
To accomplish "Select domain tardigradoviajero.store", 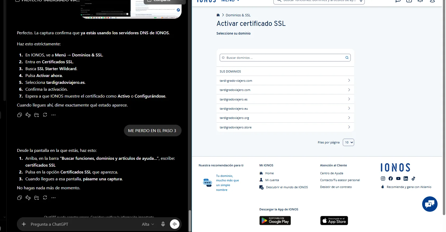I will click(285, 127).
